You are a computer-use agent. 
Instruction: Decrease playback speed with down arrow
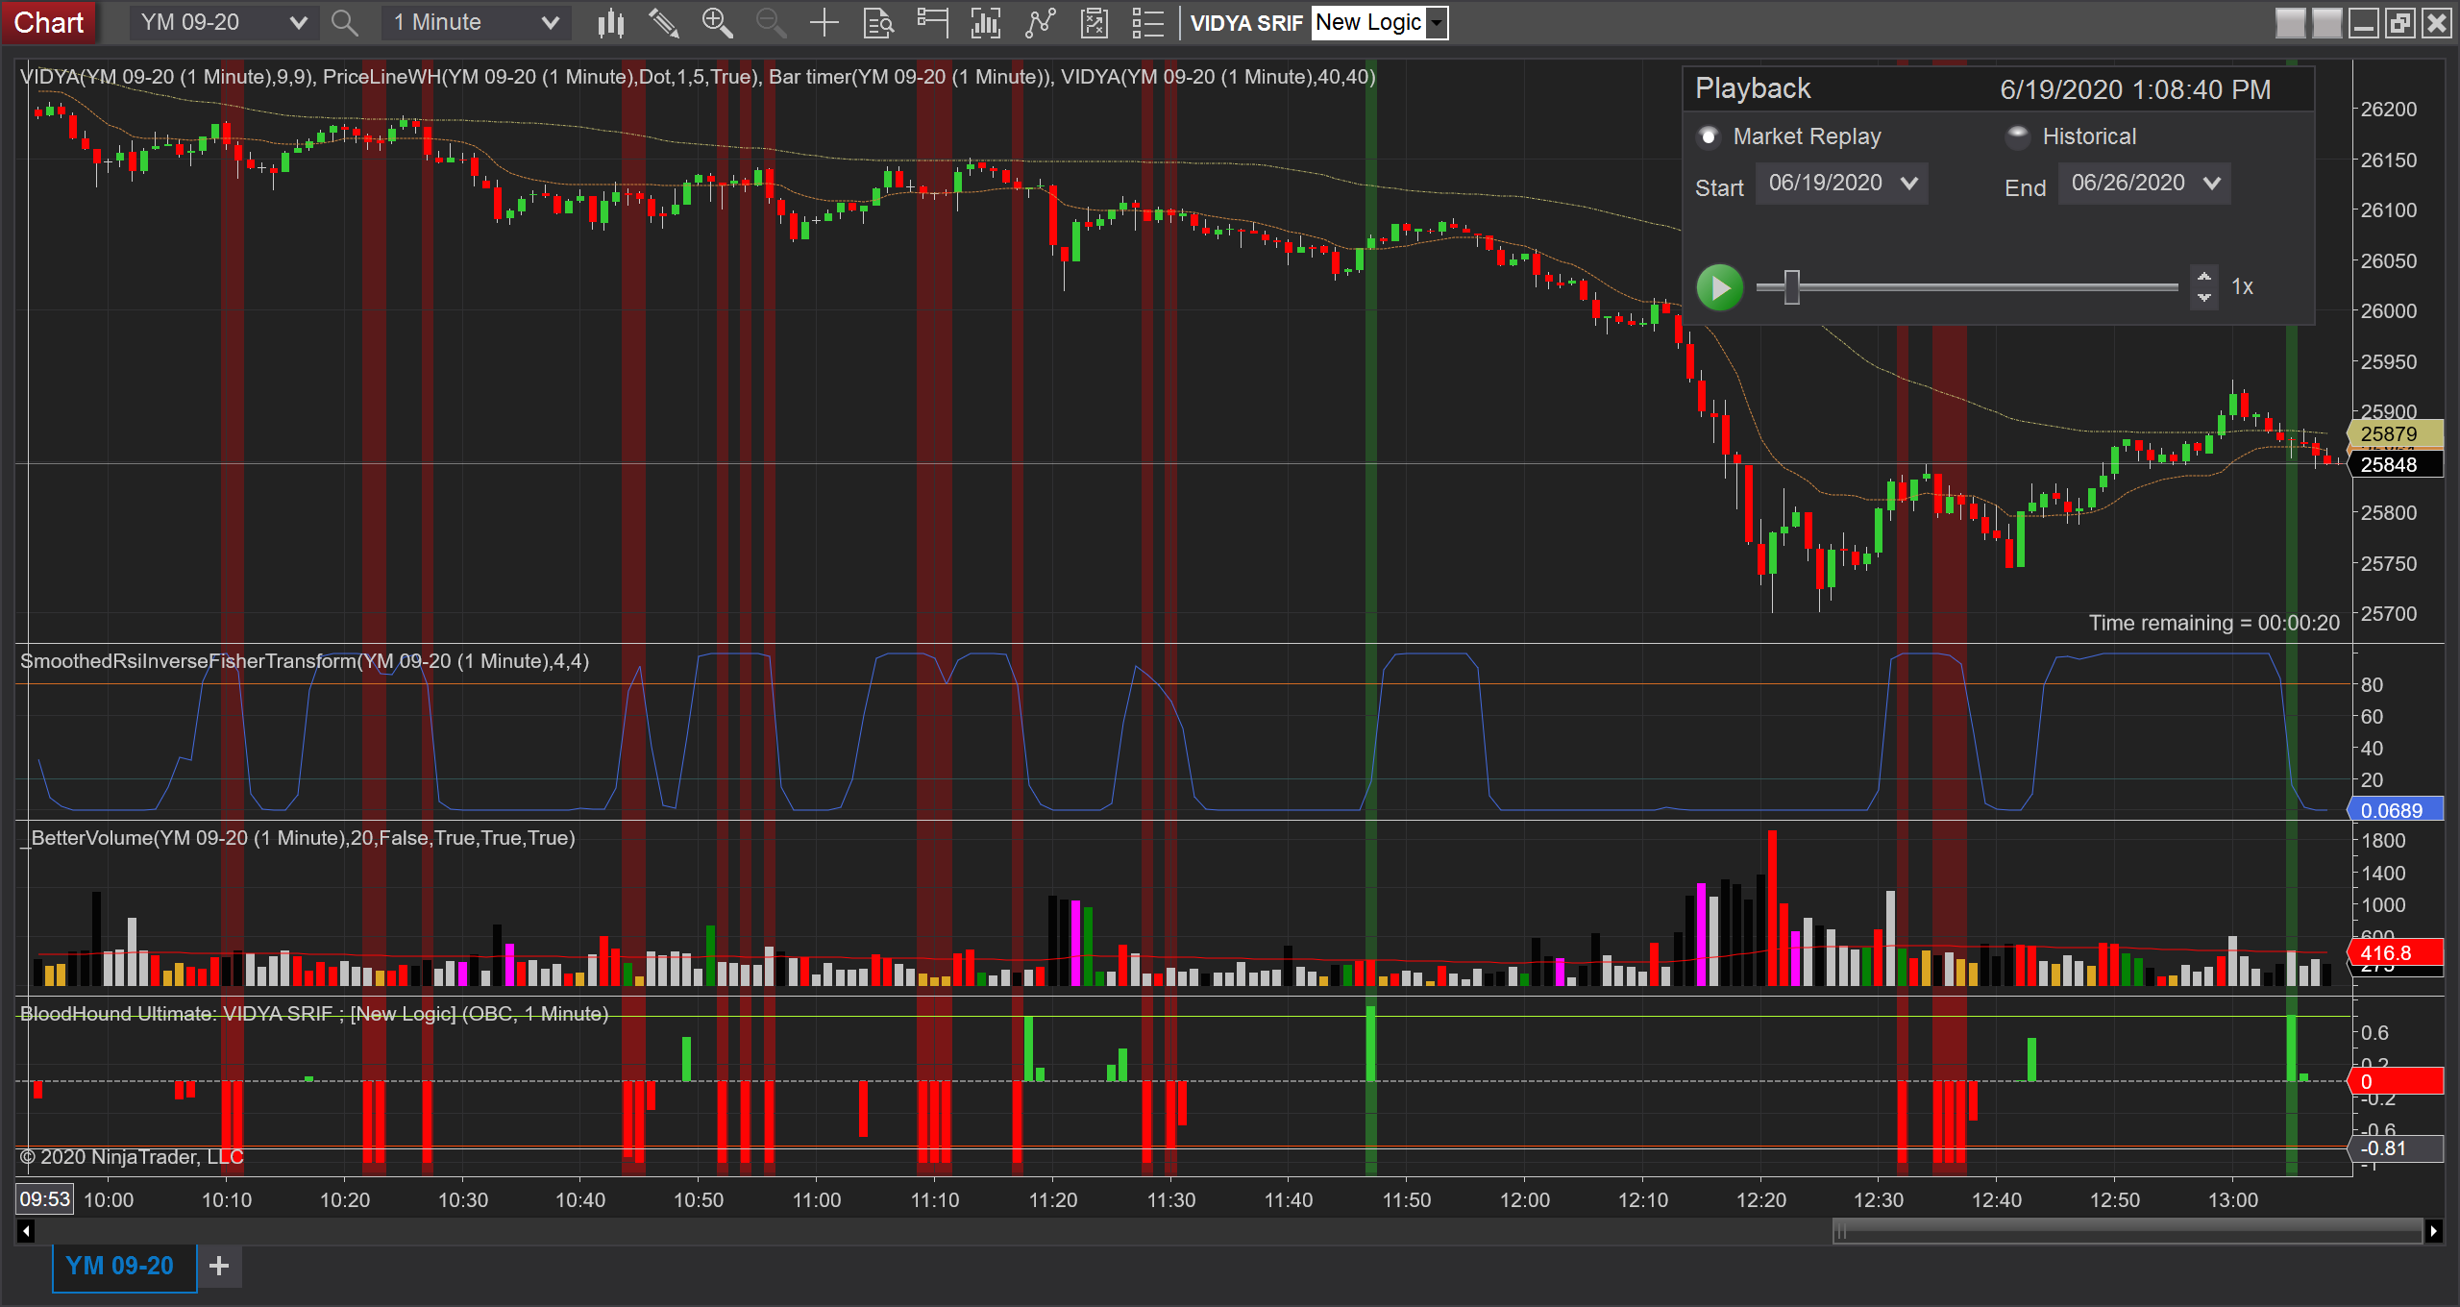click(x=2203, y=297)
